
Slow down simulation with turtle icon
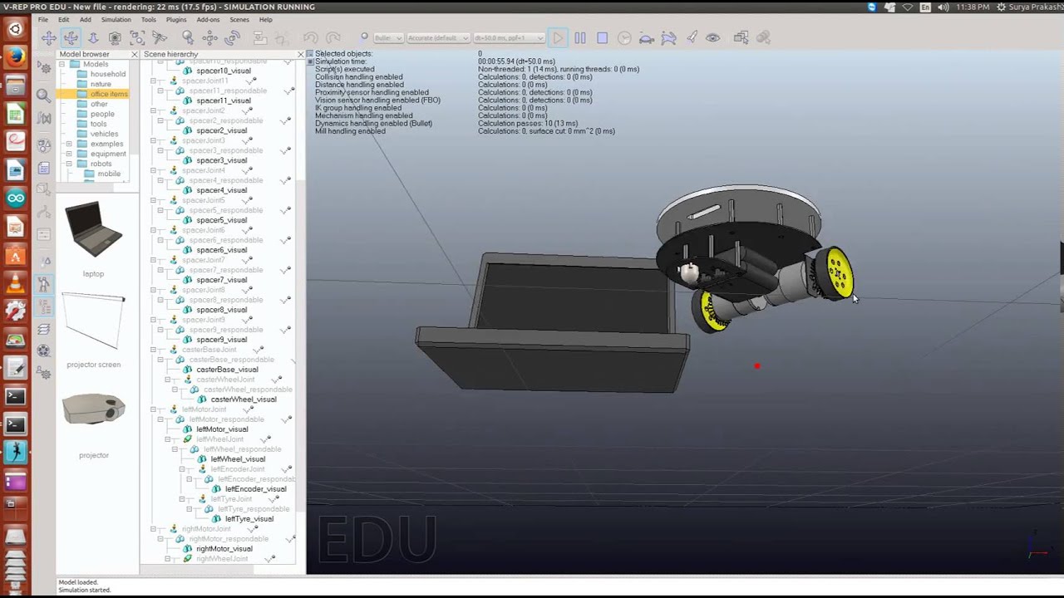pyautogui.click(x=647, y=37)
